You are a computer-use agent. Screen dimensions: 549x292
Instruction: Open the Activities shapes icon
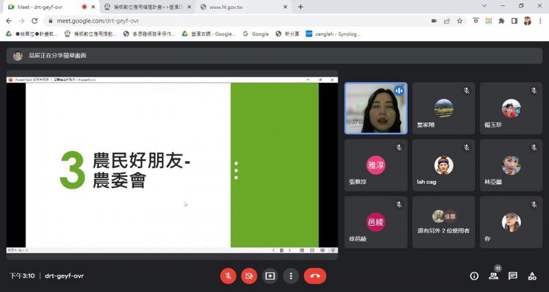(x=533, y=276)
